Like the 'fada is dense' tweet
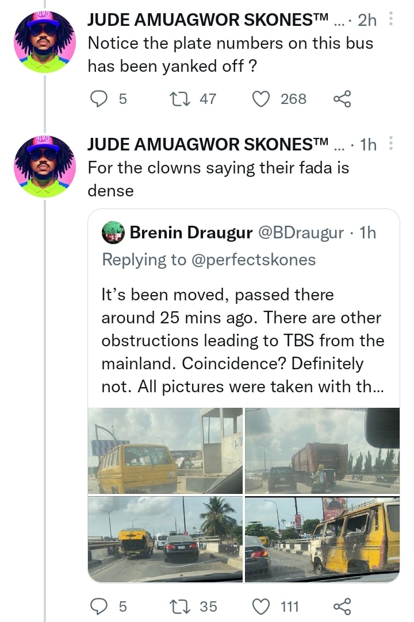414x622 pixels. pos(262,605)
